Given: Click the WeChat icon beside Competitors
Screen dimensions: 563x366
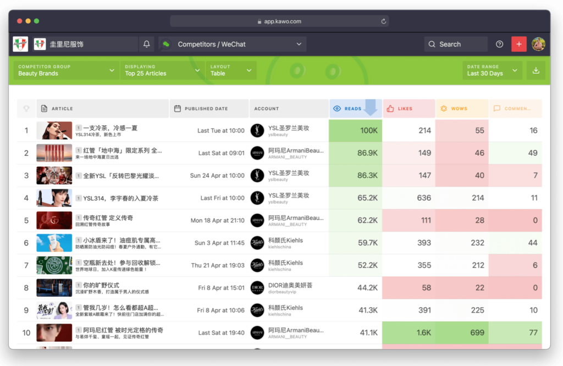Looking at the screenshot, I should click(x=166, y=44).
